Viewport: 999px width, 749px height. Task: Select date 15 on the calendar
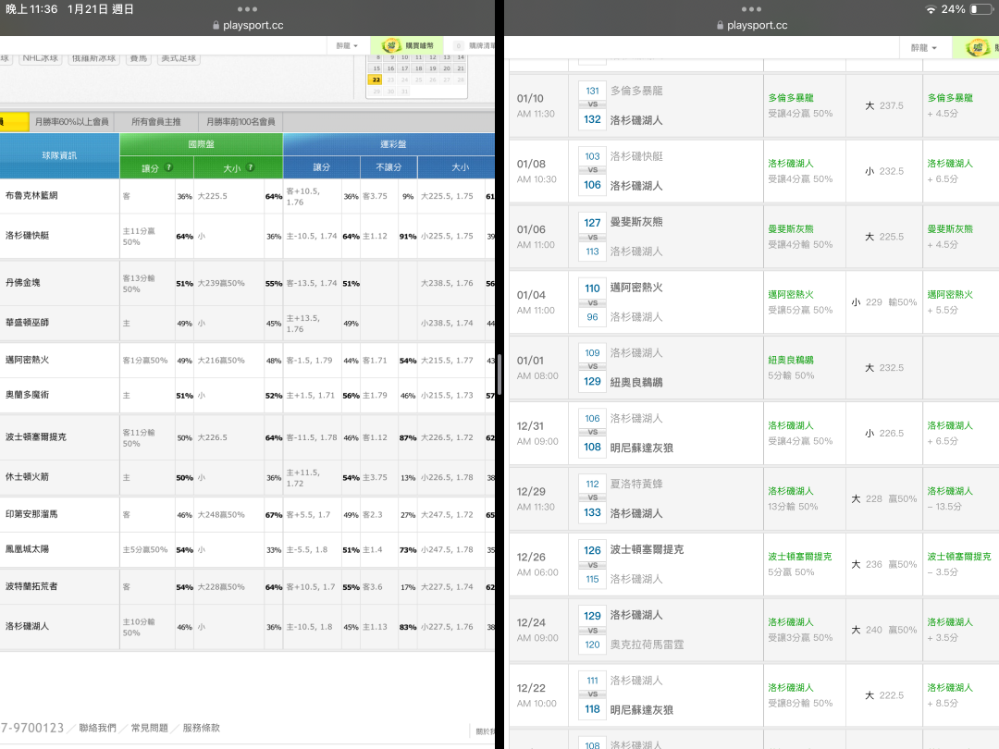376,68
